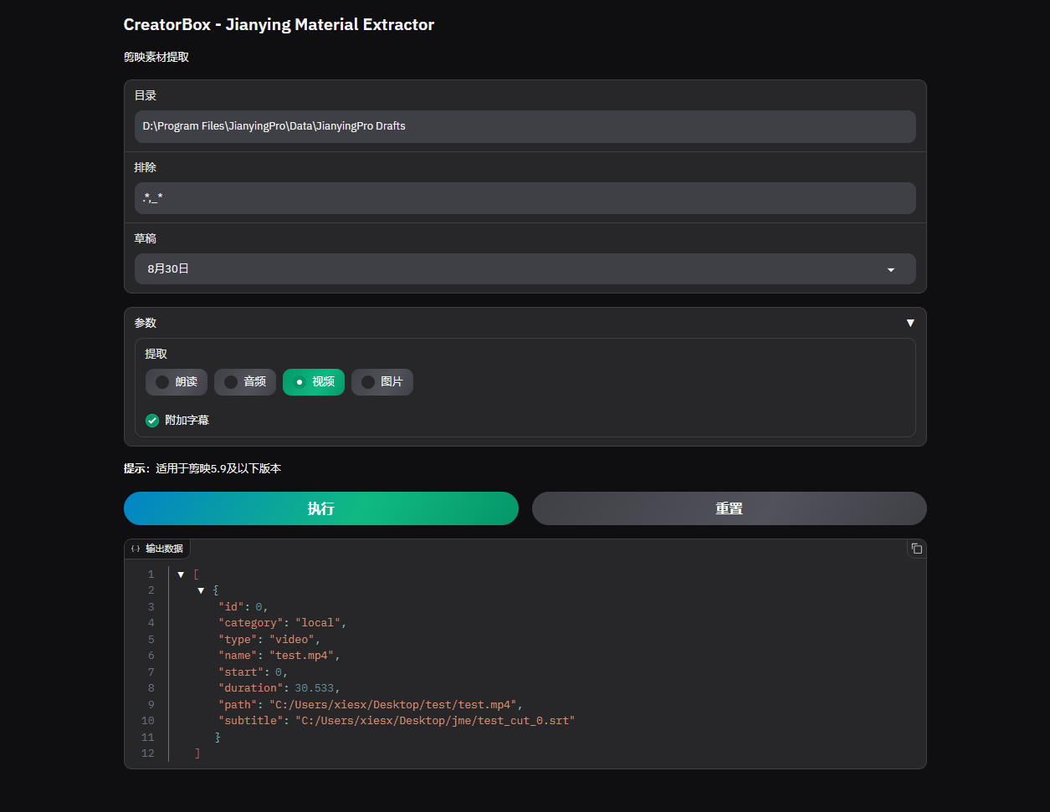Click the 执行 button

(321, 508)
